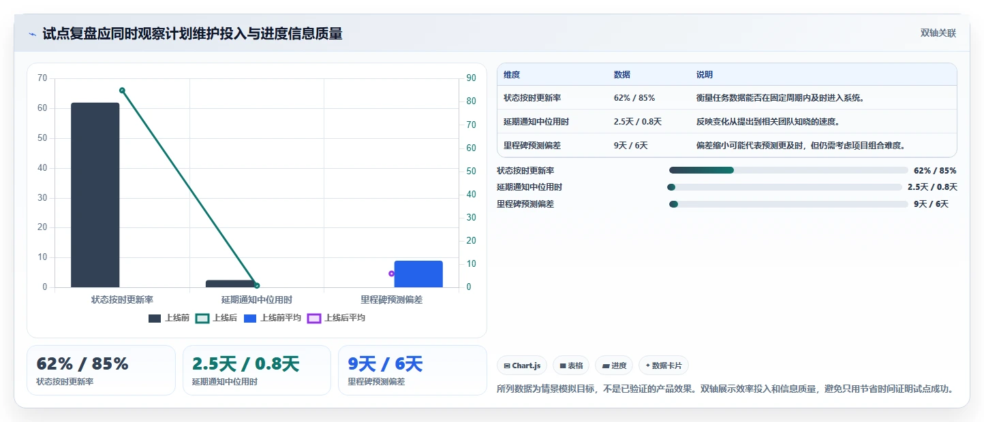Click the lightning icon beside the title
The height and width of the screenshot is (422, 984).
pyautogui.click(x=32, y=34)
